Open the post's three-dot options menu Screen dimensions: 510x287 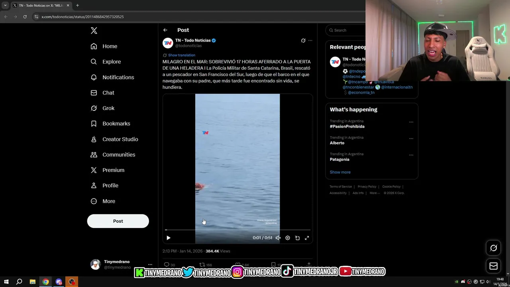point(310,41)
